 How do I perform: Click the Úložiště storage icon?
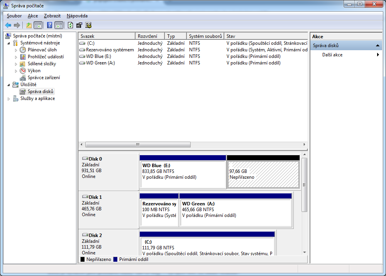15,85
